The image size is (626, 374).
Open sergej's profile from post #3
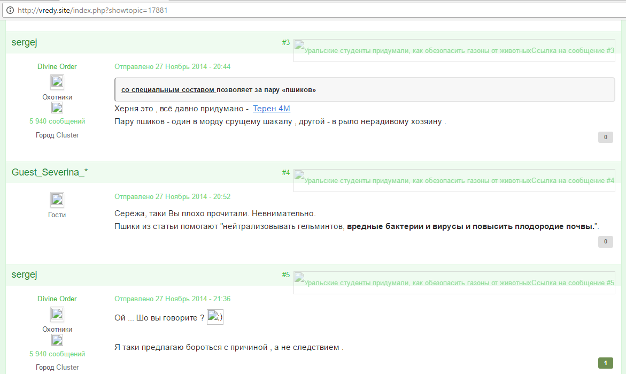point(24,42)
